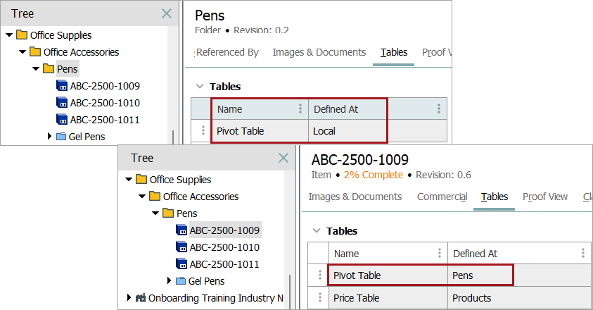
Task: Click Onboarding Training Industry factory icon
Action: pos(141,297)
